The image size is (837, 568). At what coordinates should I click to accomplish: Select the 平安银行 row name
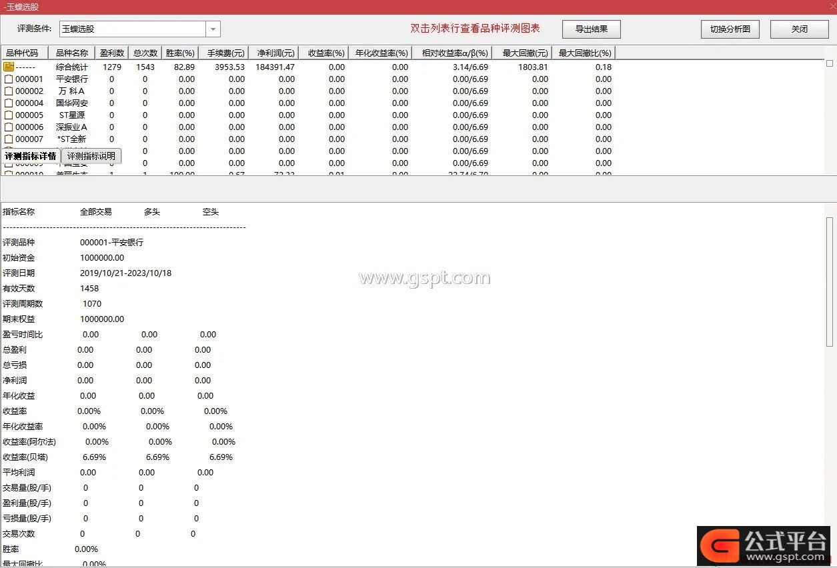tap(71, 79)
